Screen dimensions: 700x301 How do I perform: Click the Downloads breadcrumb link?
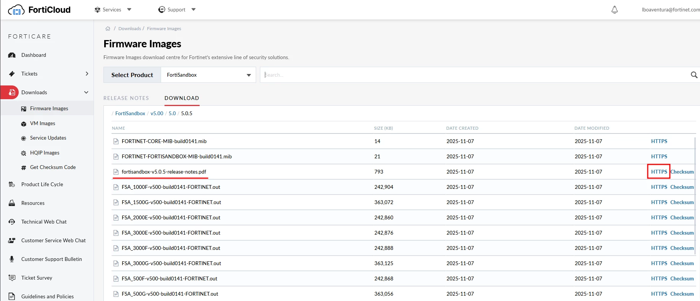tap(130, 29)
